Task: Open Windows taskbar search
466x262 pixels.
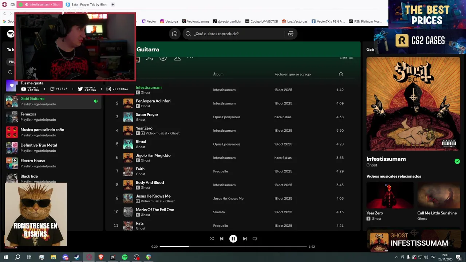Action: 17,257
